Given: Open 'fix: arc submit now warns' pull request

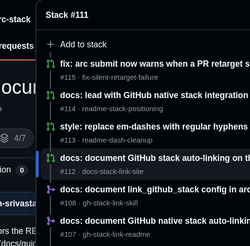Looking at the screenshot, I should click(x=155, y=64).
